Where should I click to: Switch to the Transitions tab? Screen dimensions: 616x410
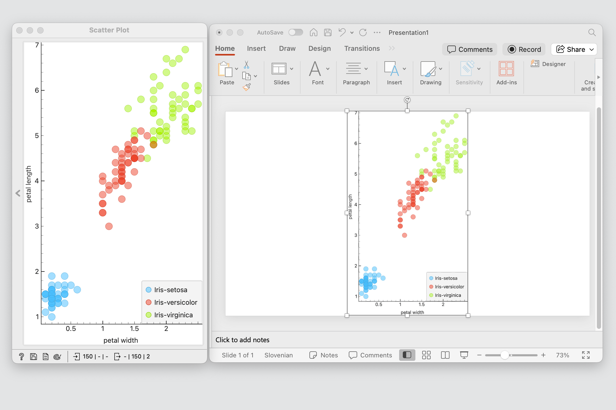(362, 48)
